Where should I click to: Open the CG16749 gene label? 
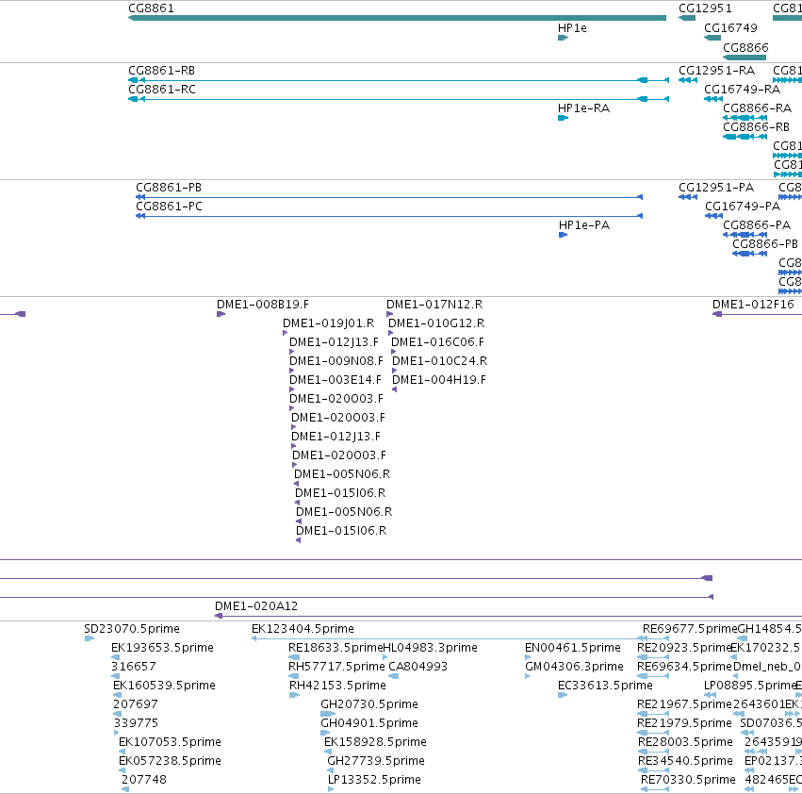730,28
